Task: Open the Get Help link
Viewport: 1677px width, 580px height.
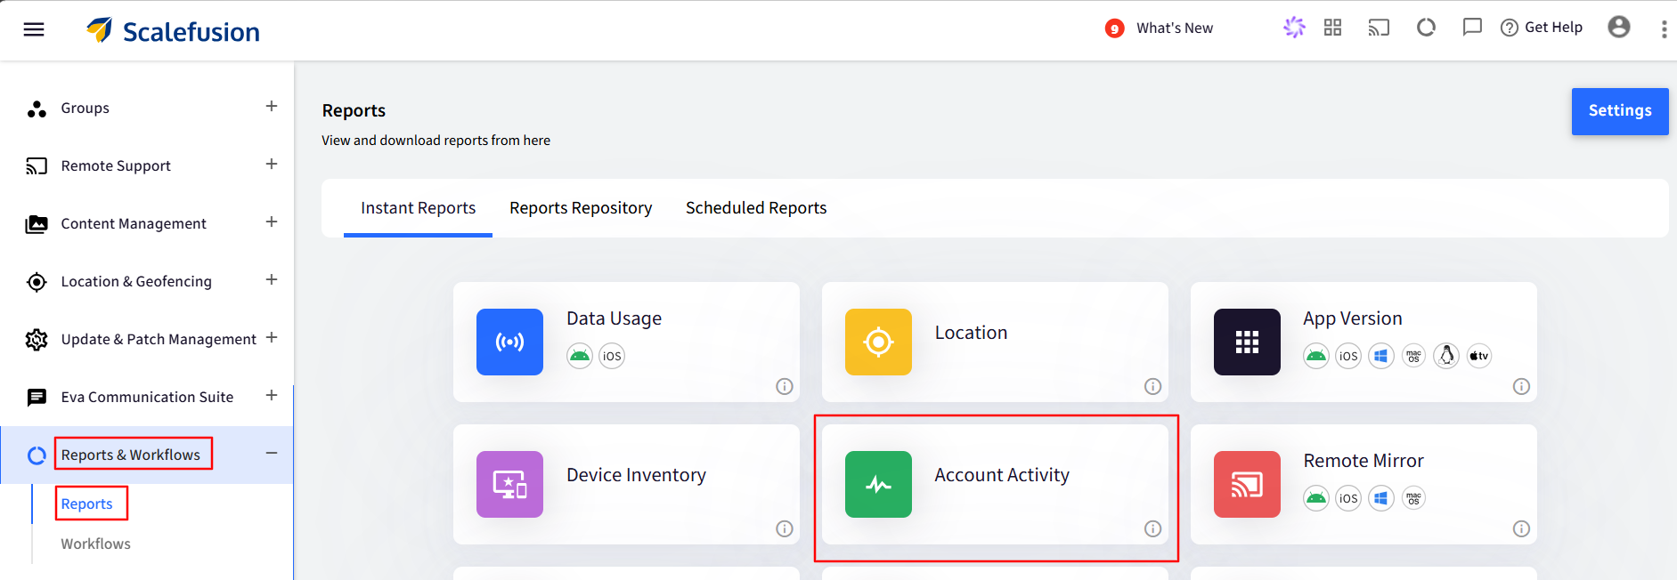Action: pyautogui.click(x=1542, y=28)
